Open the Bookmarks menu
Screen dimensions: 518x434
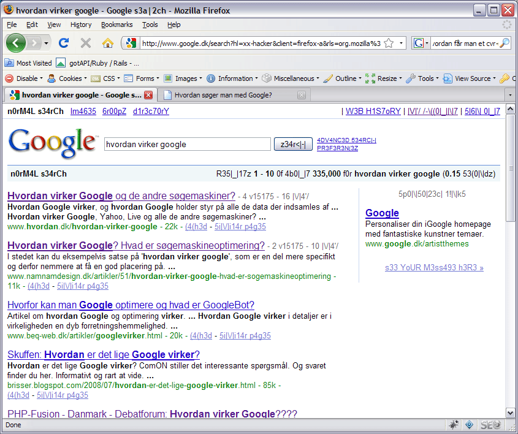(x=116, y=25)
